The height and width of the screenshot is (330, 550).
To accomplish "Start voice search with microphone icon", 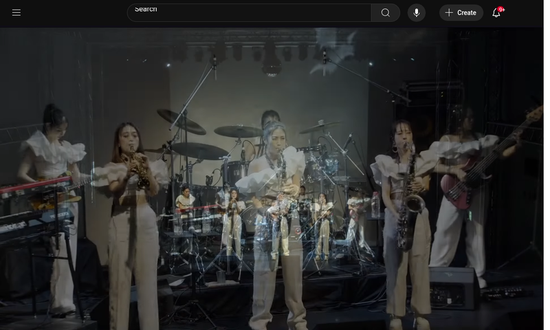I will 417,12.
